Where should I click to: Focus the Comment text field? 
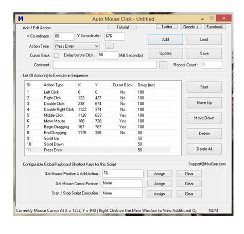[104, 65]
